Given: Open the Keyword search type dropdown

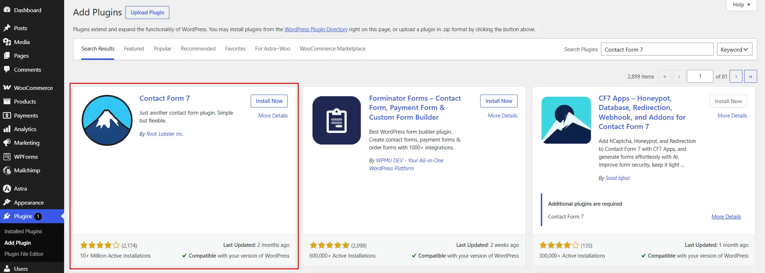Looking at the screenshot, I should pos(735,49).
